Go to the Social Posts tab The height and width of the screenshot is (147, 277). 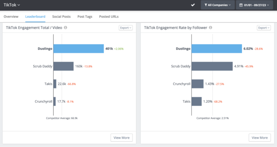click(x=61, y=17)
